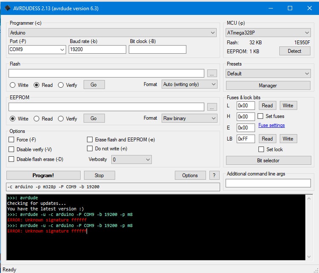The width and height of the screenshot is (319, 273).
Task: Click the command line arguments text field
Action: pos(113,187)
